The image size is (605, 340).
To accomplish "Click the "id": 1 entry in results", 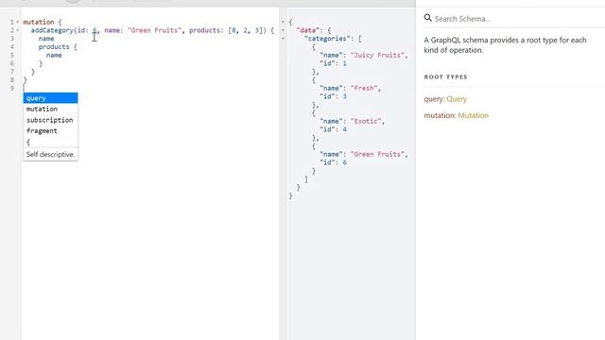I will (x=333, y=63).
